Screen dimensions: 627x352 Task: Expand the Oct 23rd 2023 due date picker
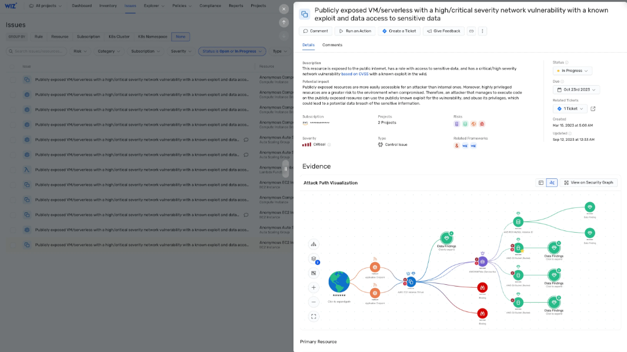pyautogui.click(x=576, y=90)
